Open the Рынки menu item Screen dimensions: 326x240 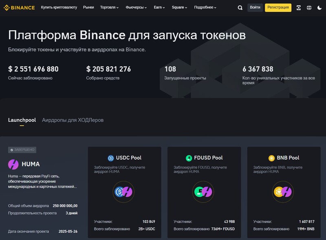[88, 7]
